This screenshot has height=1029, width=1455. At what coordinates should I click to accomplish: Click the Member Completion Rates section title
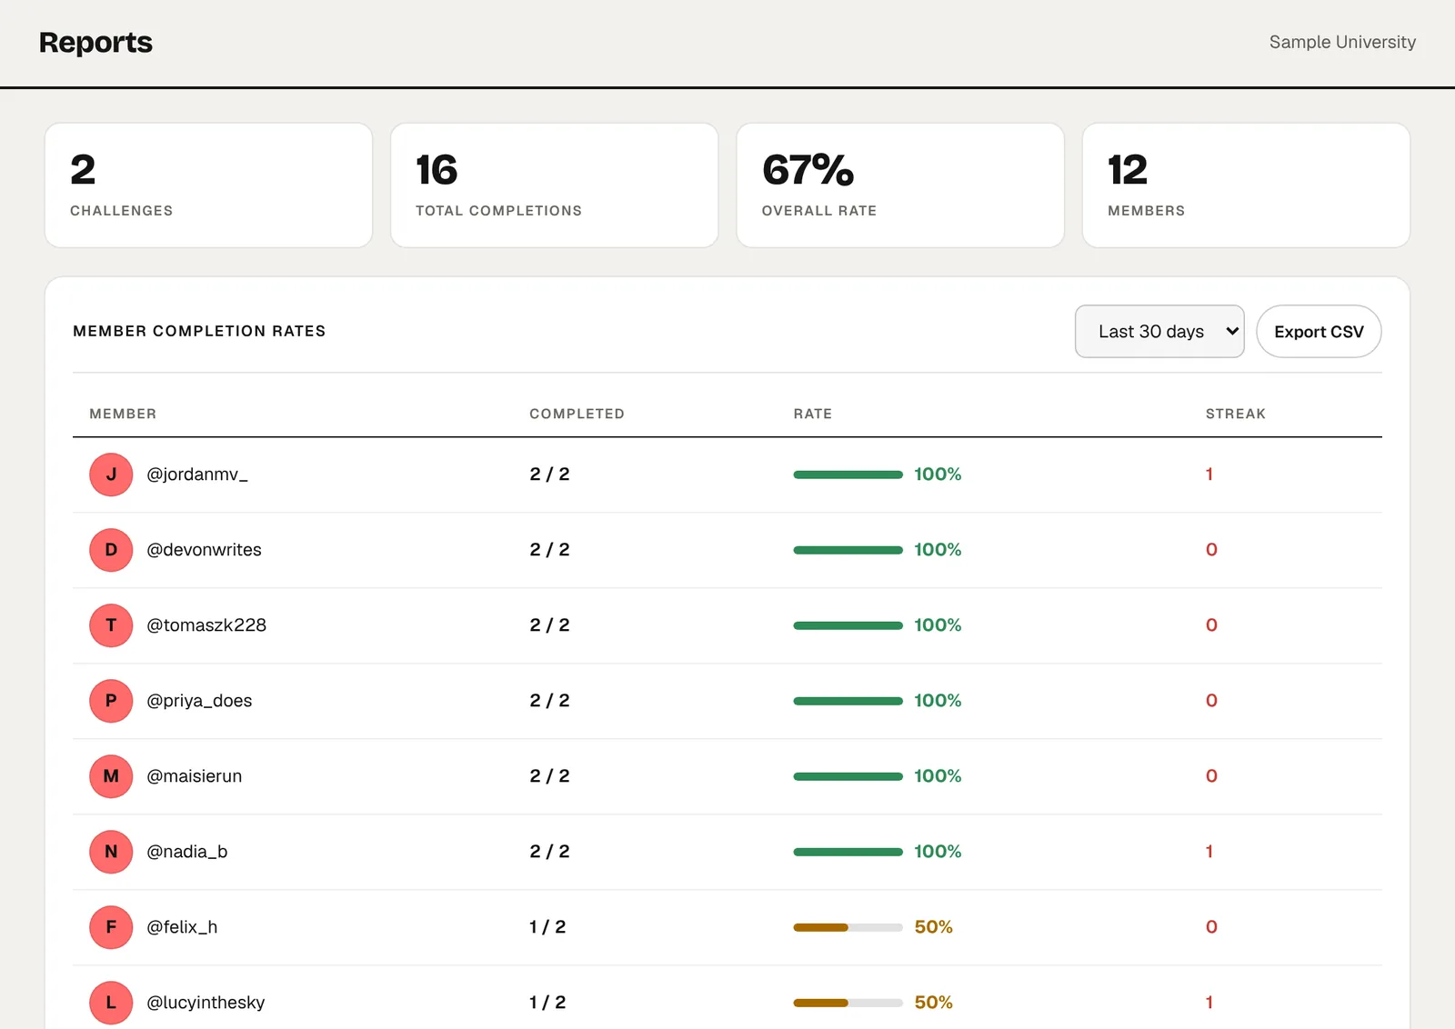pos(199,331)
